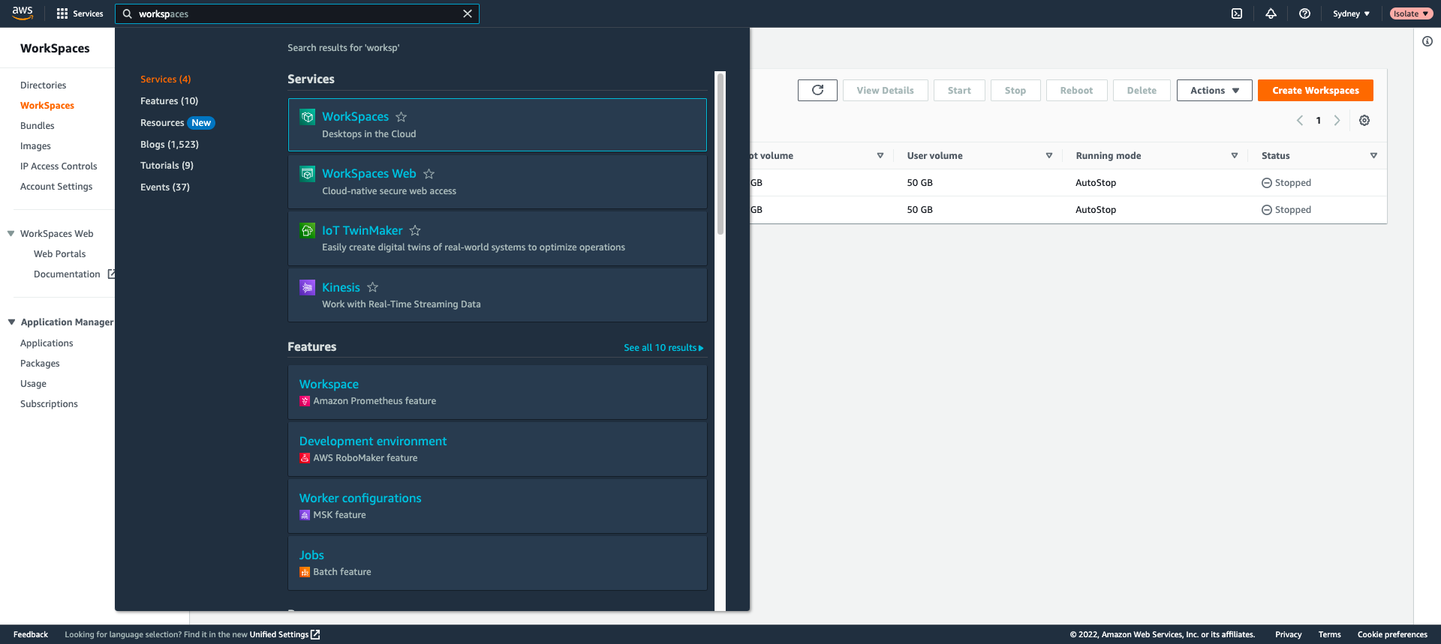Open the Actions dropdown

[x=1214, y=91]
